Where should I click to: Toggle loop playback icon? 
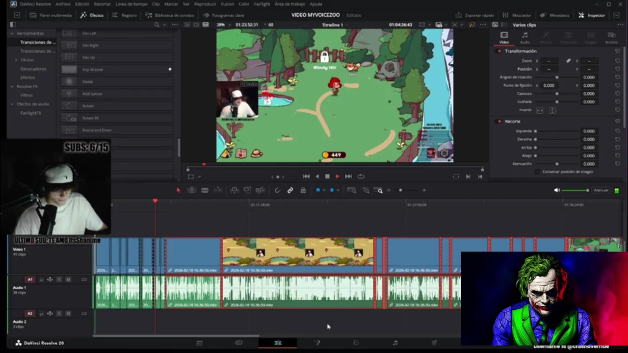click(361, 176)
